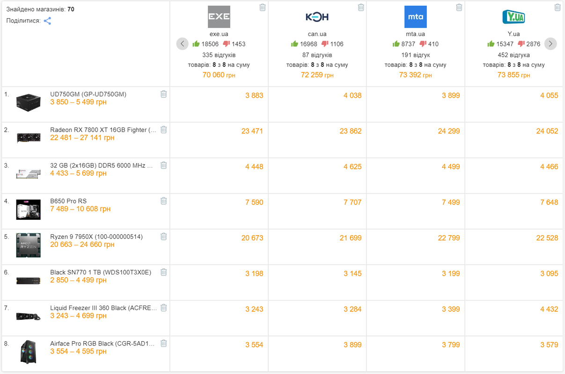Remove B650 Pro RS motherboard item
565x374 pixels.
click(x=163, y=201)
